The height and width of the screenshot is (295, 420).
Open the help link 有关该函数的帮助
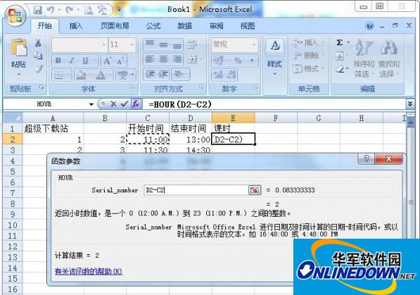(89, 272)
